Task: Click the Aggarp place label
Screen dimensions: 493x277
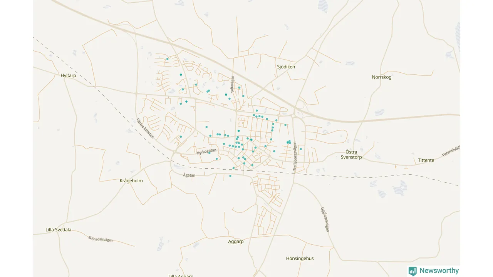Action: [236, 242]
